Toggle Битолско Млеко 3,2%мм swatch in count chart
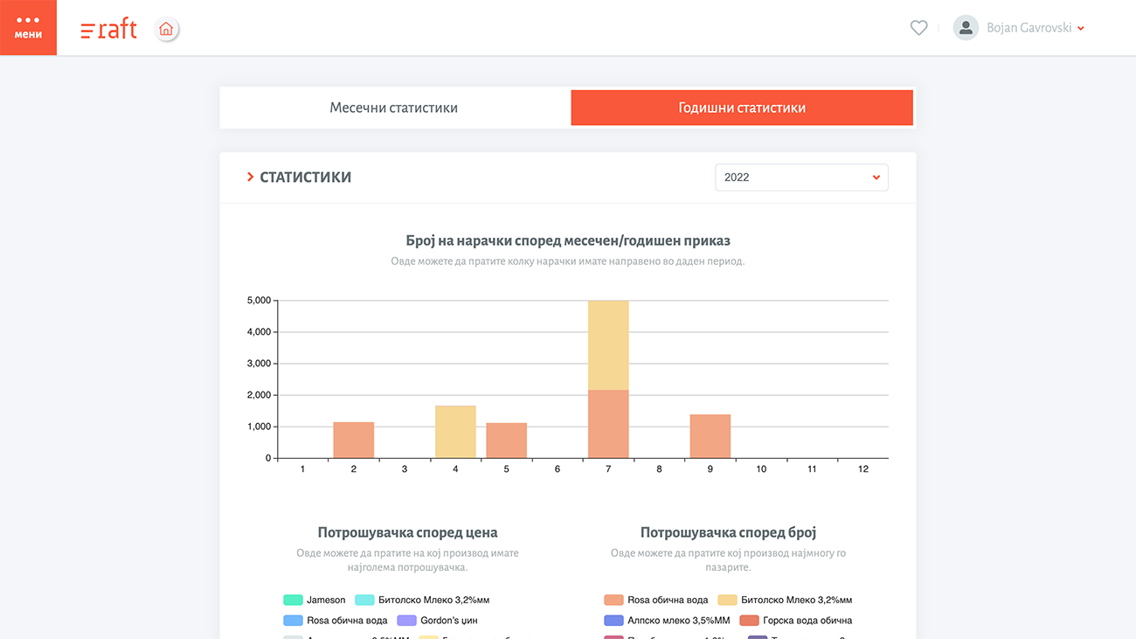This screenshot has height=639, width=1136. pos(727,601)
